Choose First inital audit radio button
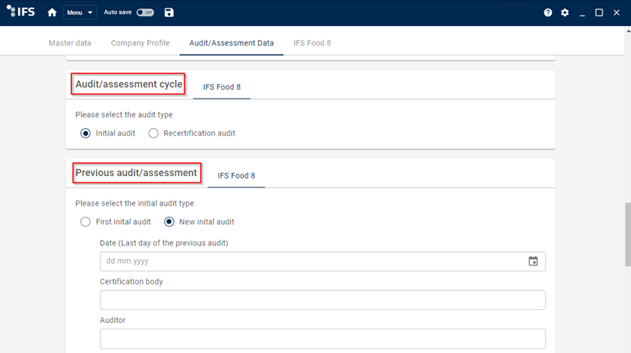Image resolution: width=631 pixels, height=353 pixels. 86,222
